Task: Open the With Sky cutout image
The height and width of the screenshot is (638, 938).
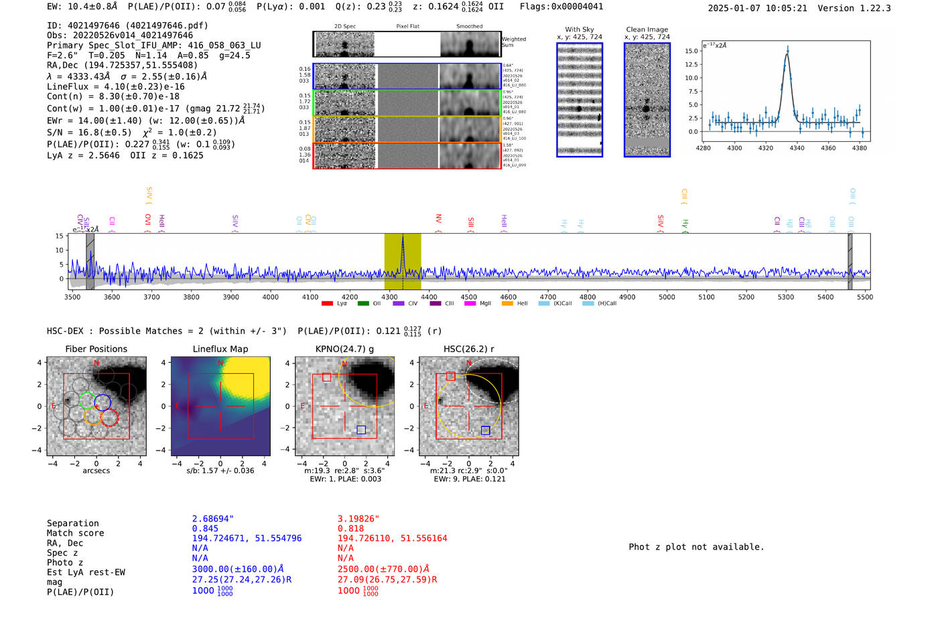Action: pyautogui.click(x=580, y=100)
